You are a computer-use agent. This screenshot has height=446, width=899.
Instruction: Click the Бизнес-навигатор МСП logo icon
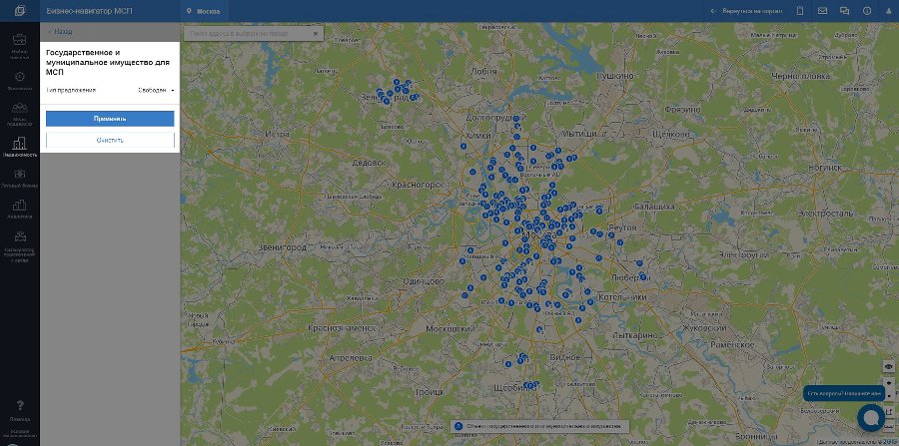coord(20,11)
